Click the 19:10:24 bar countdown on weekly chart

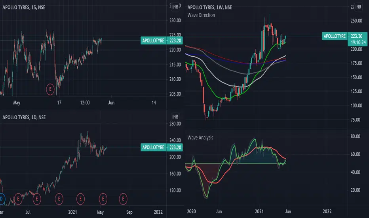(x=358, y=42)
